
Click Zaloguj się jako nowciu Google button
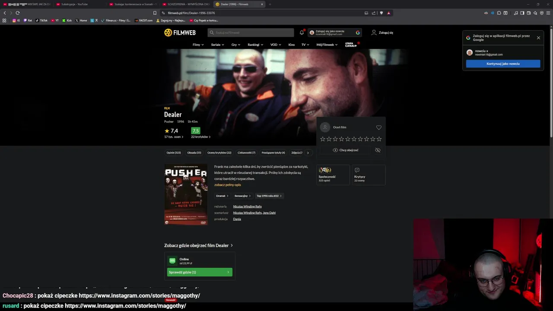pos(335,32)
